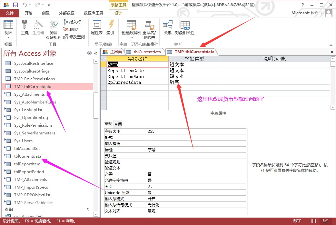Click the 必需 property value
The width and height of the screenshot is (336, 225).
point(196,174)
